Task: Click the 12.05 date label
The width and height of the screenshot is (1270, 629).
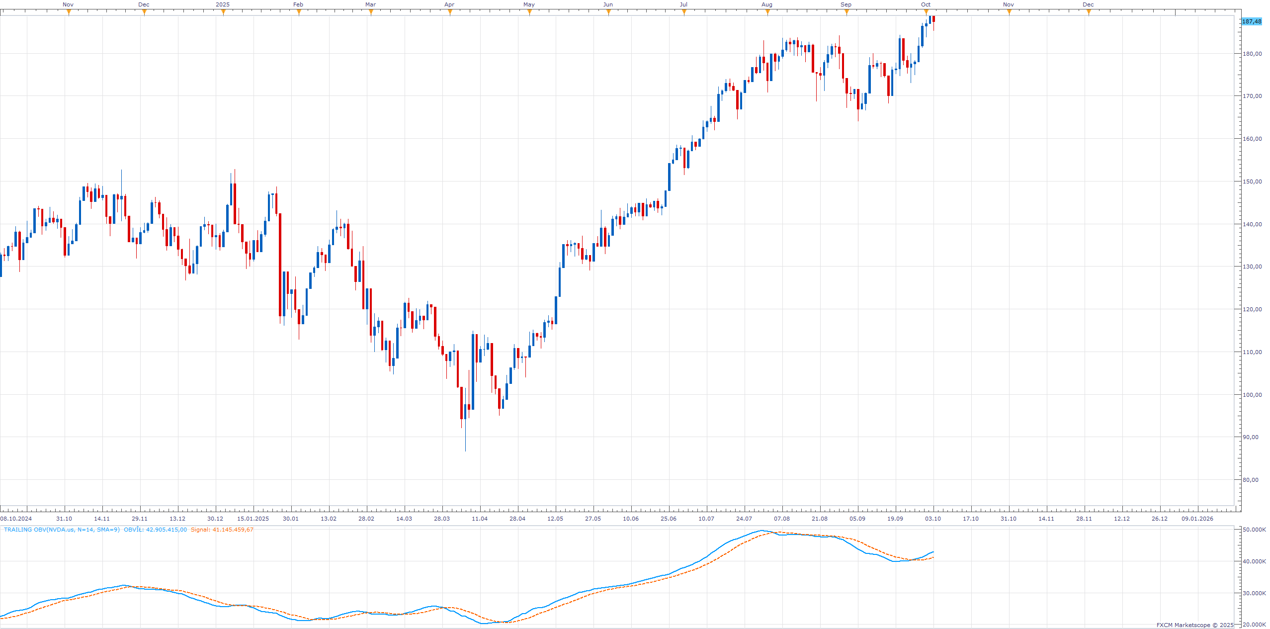Action: pyautogui.click(x=555, y=519)
